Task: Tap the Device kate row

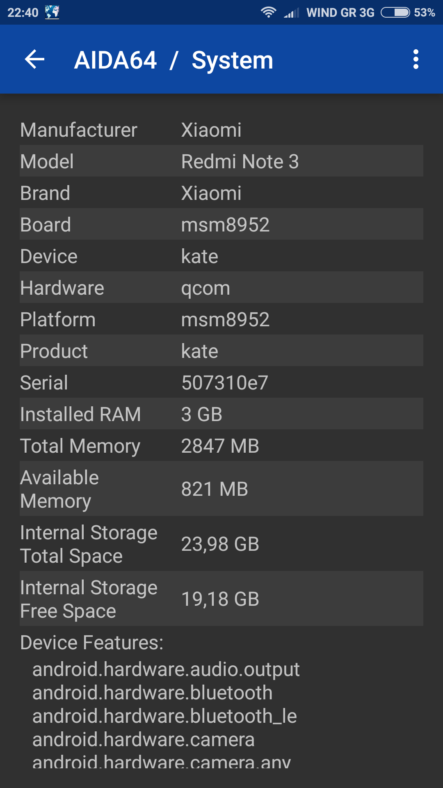Action: 221,257
